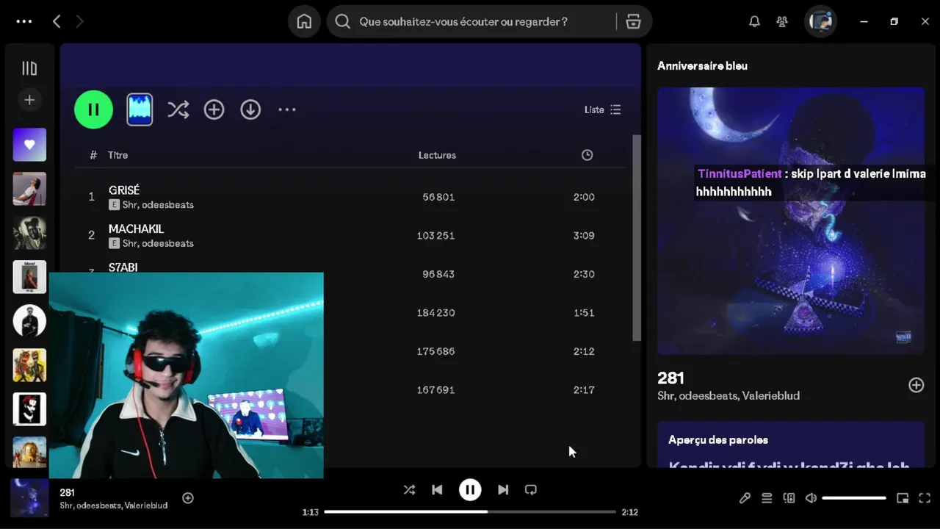Open artist link 'Shr' under GRISÉ
940x529 pixels.
click(x=129, y=205)
